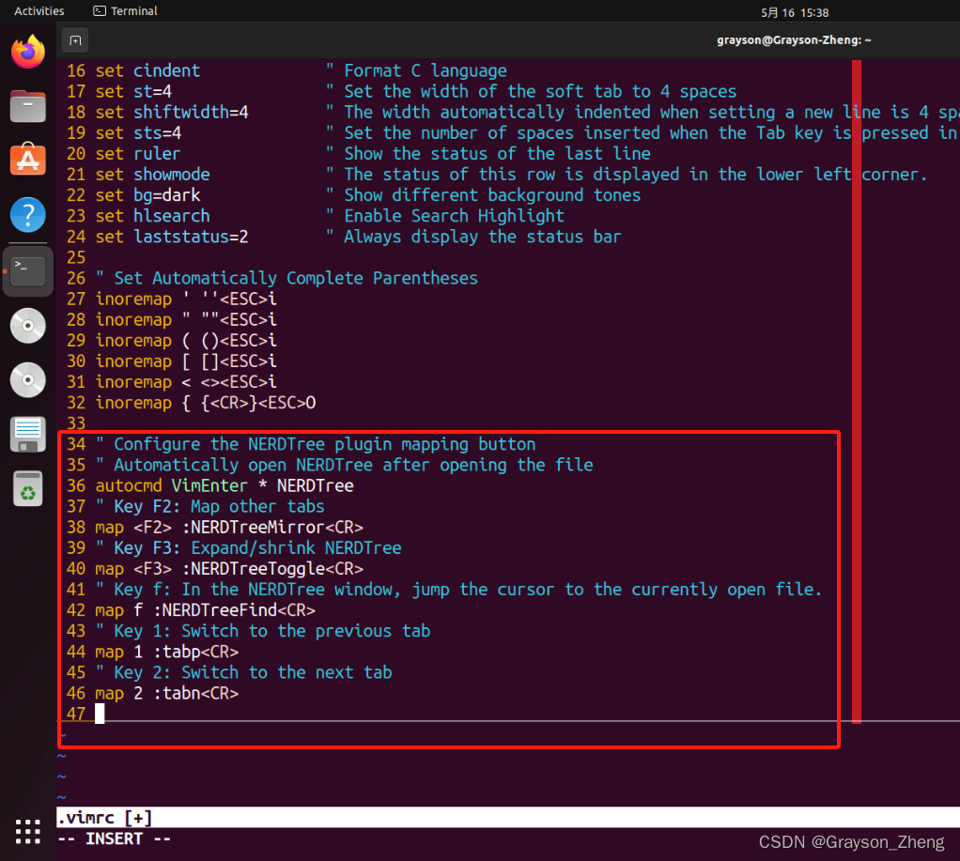Image resolution: width=960 pixels, height=861 pixels.
Task: Click the 'set ruler' setting
Action: click(x=138, y=154)
